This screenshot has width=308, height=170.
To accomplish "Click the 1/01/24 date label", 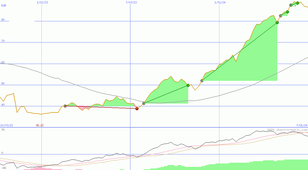I will [x=220, y=2].
